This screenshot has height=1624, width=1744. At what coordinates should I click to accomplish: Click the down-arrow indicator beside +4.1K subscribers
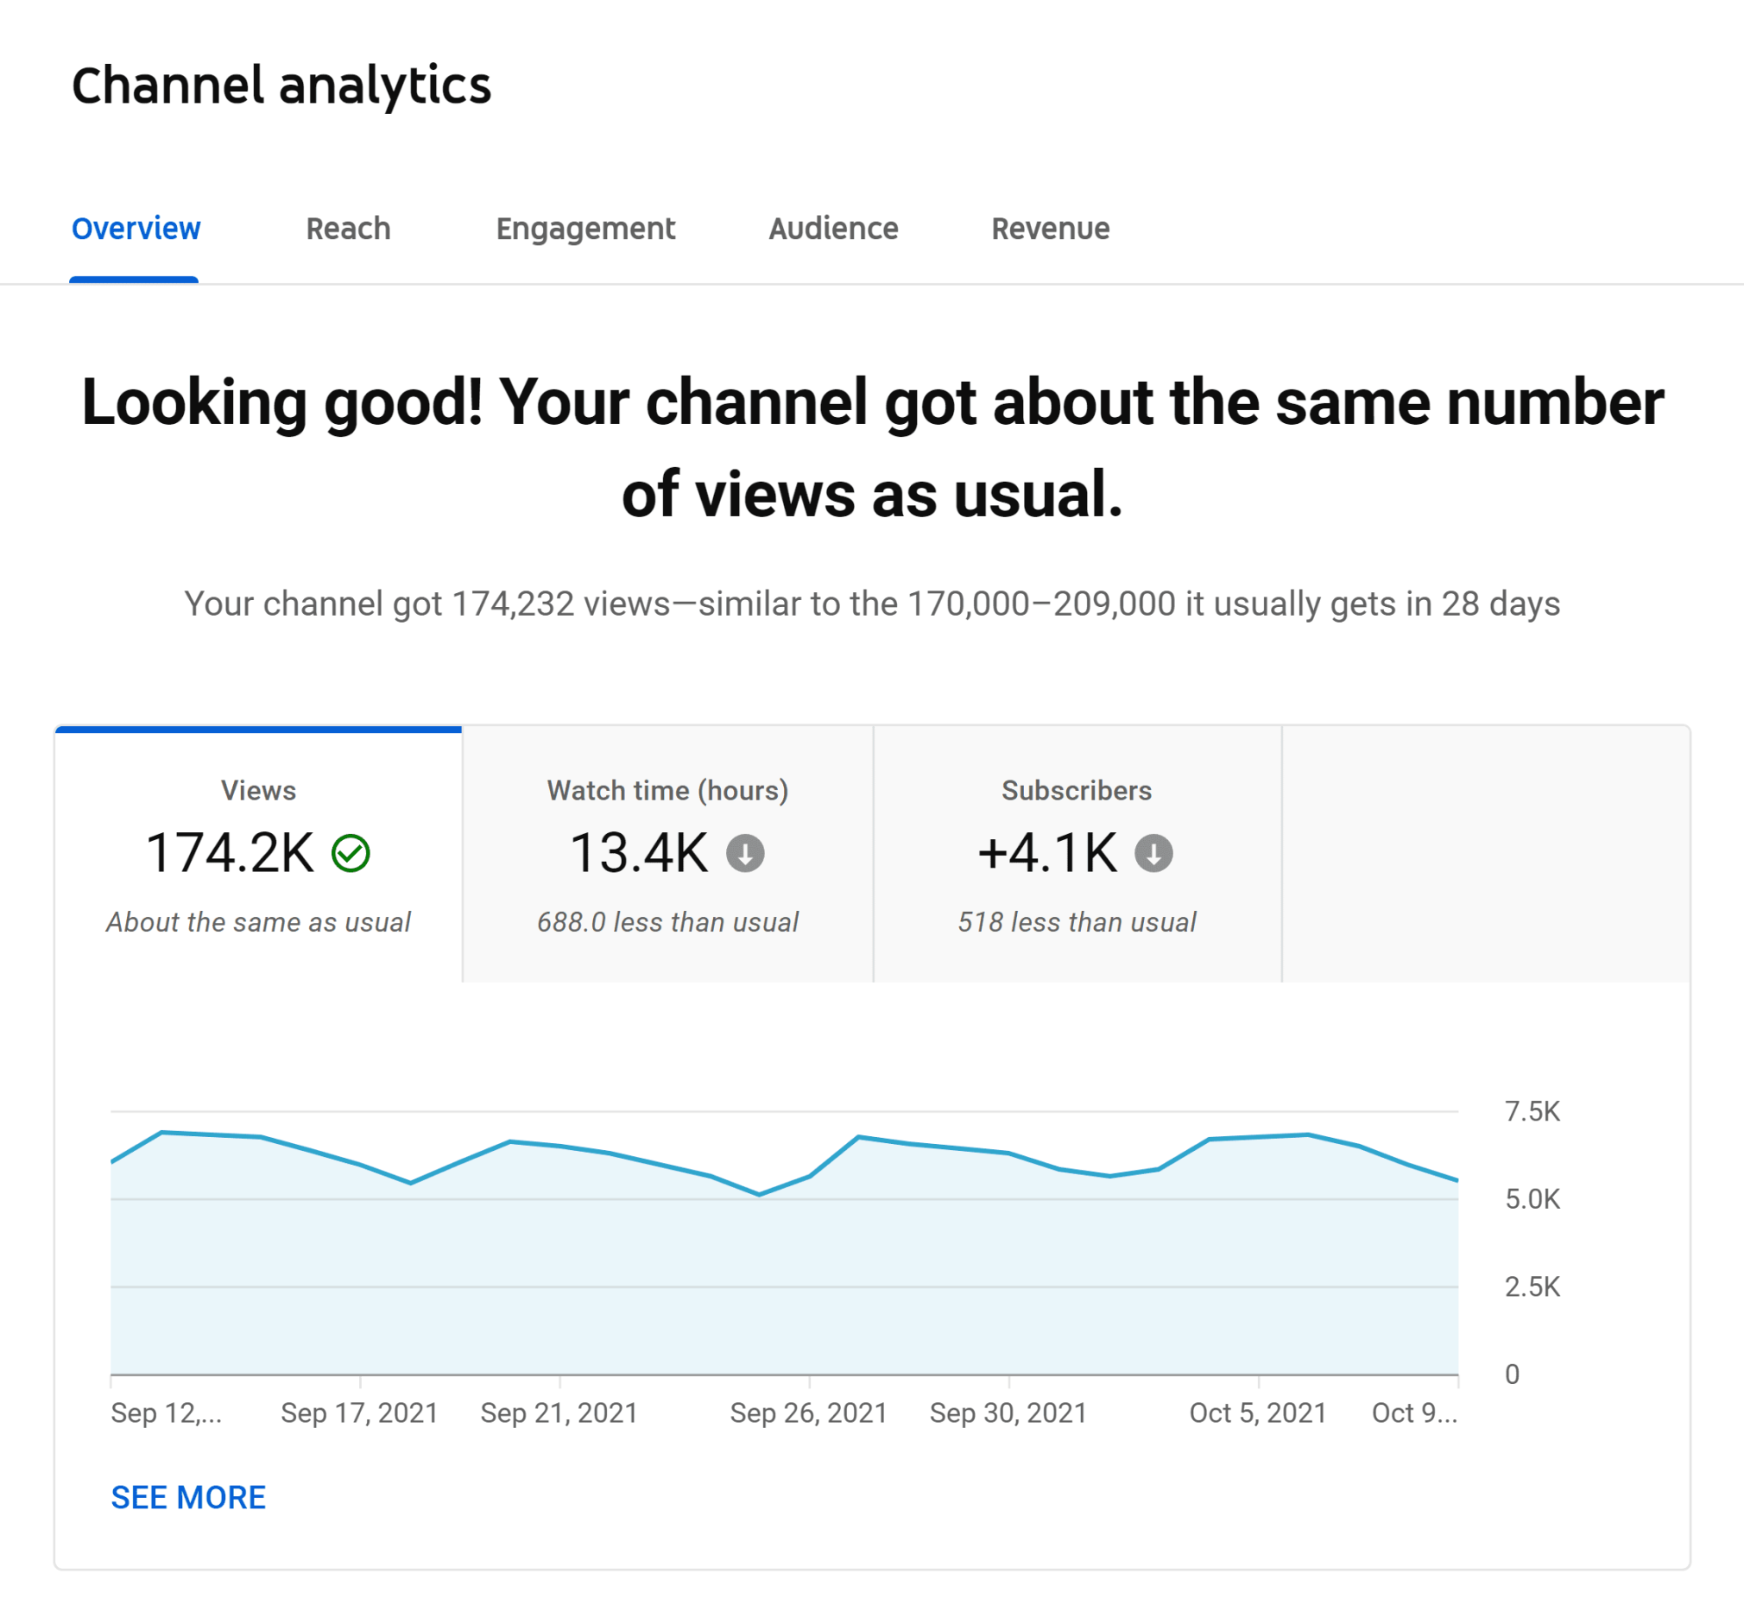point(1153,851)
